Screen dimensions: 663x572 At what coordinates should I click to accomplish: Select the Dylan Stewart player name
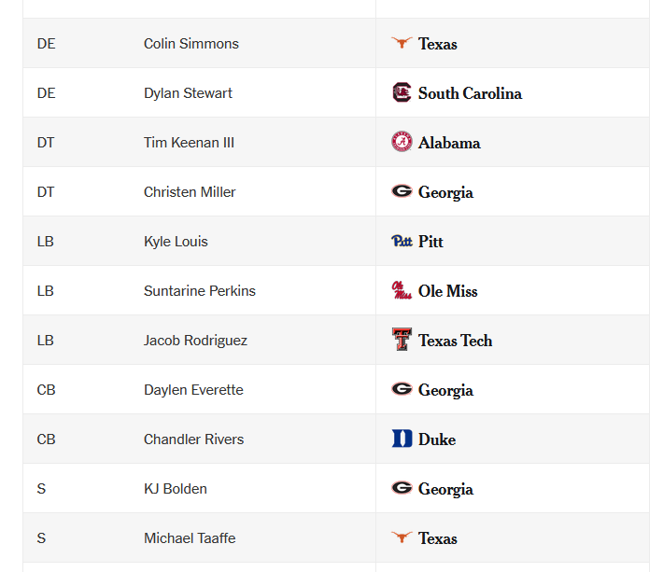click(x=188, y=93)
